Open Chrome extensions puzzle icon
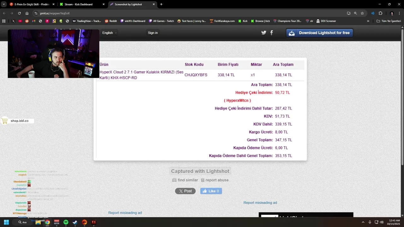 (380, 13)
